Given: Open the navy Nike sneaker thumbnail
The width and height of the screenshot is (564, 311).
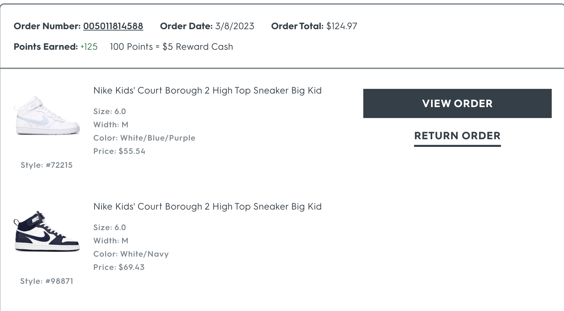Looking at the screenshot, I should pos(47,231).
